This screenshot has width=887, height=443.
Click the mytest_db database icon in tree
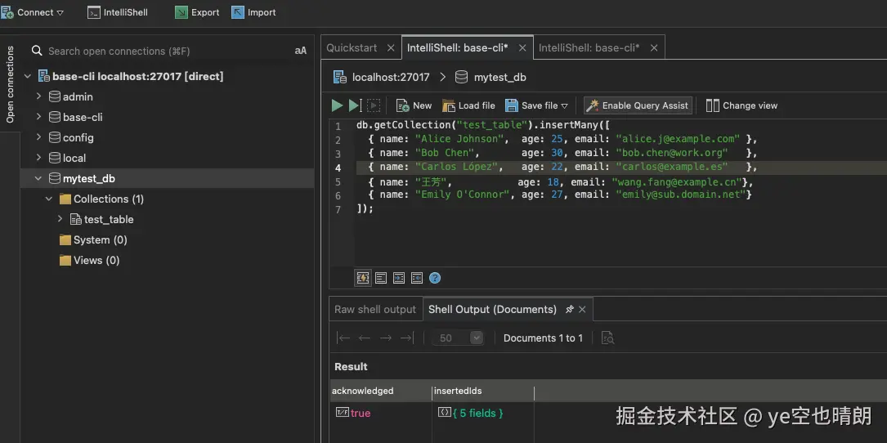[x=54, y=178]
